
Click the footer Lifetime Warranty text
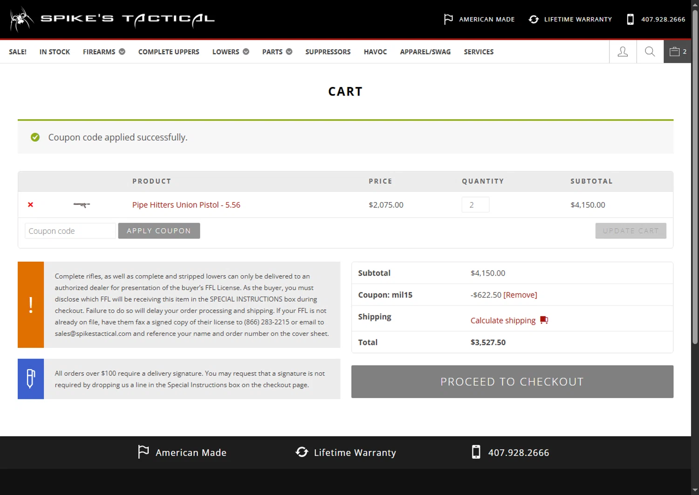[x=355, y=453]
